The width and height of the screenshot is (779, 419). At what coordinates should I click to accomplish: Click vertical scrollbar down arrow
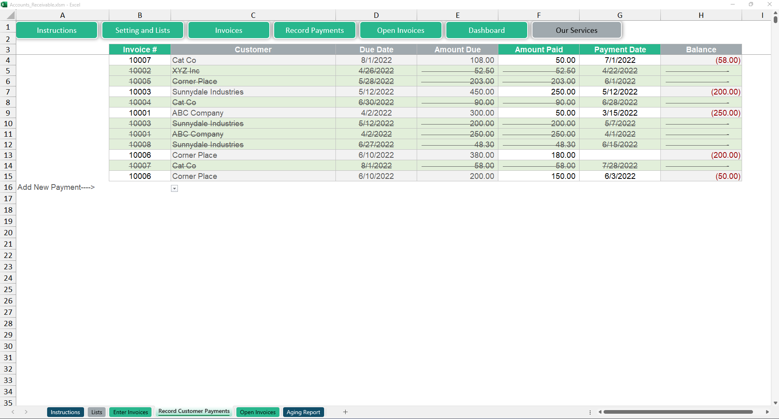775,403
